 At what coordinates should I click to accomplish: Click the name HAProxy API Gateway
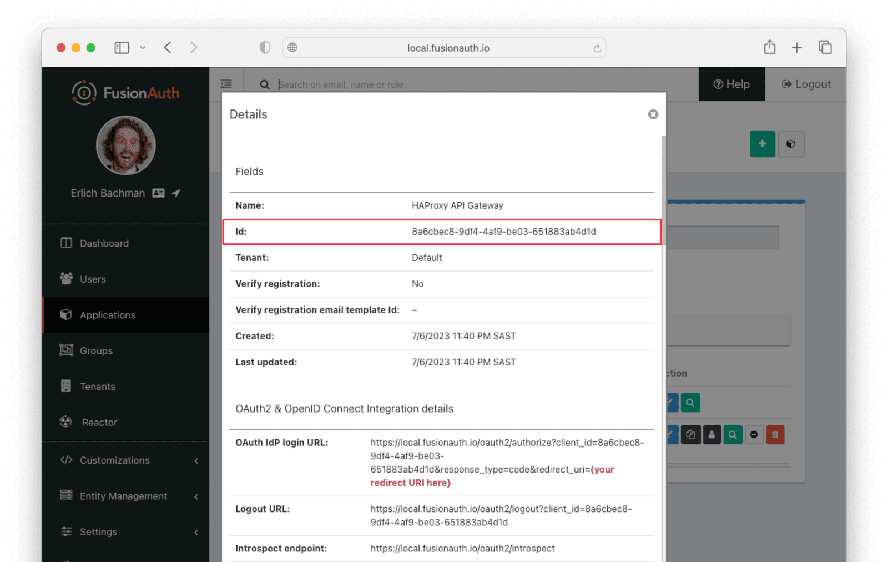(x=457, y=205)
